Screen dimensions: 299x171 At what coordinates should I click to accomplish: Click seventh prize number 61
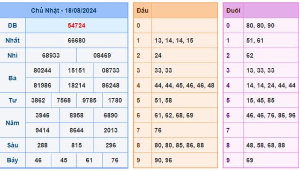pyautogui.click(x=89, y=160)
